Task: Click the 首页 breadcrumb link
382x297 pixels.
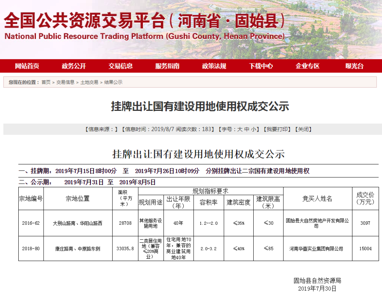Action: pos(46,83)
